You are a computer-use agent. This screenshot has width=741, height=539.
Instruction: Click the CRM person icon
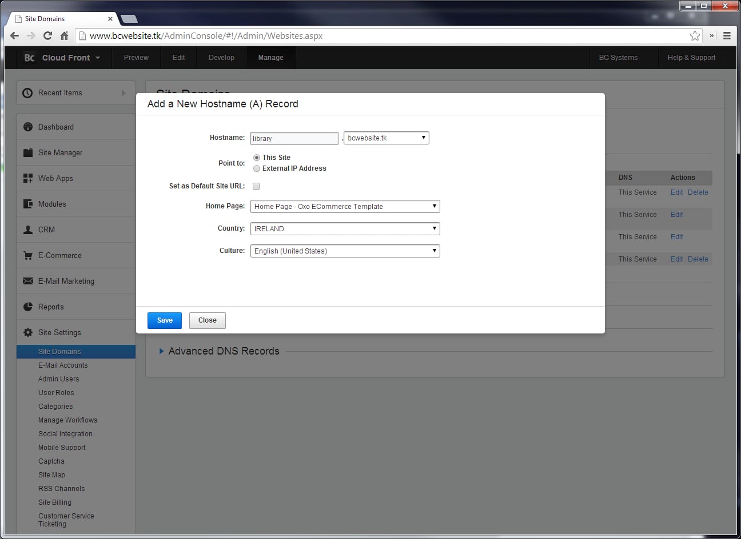tap(27, 230)
